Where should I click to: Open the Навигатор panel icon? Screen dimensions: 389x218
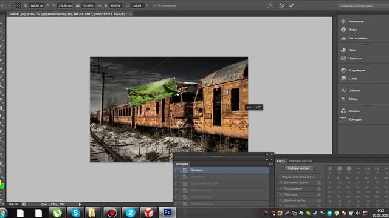tap(343, 22)
